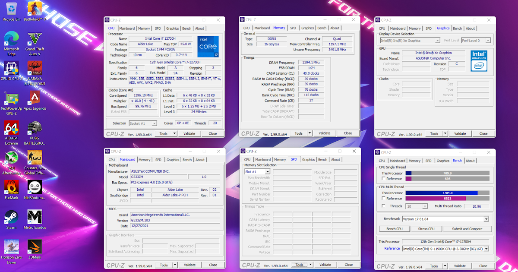Open CPUID CPU-Z desktop shortcut

11,71
